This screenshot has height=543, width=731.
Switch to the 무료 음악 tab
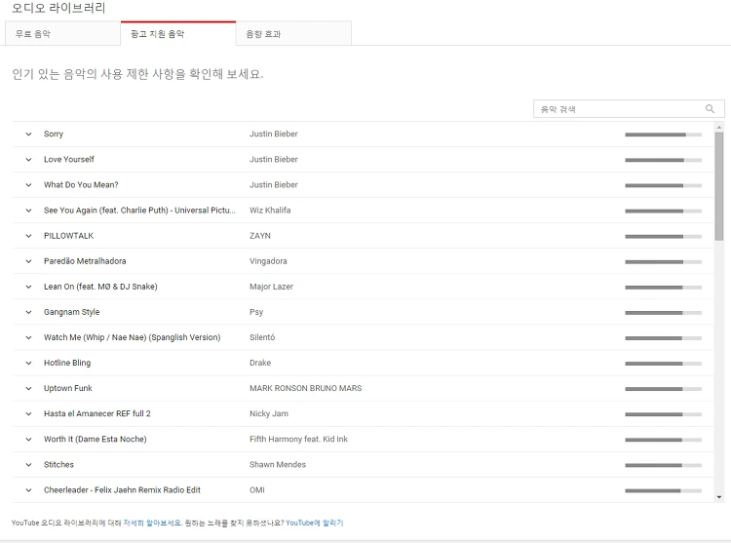(x=62, y=33)
